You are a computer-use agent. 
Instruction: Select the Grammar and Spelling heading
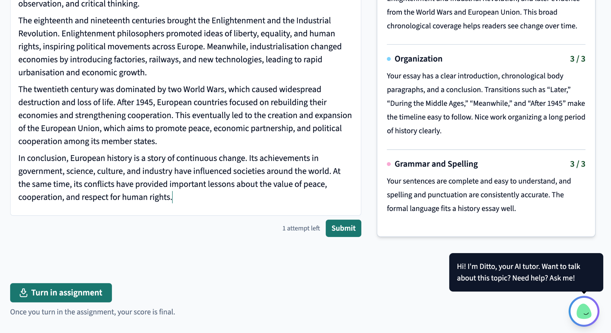436,164
